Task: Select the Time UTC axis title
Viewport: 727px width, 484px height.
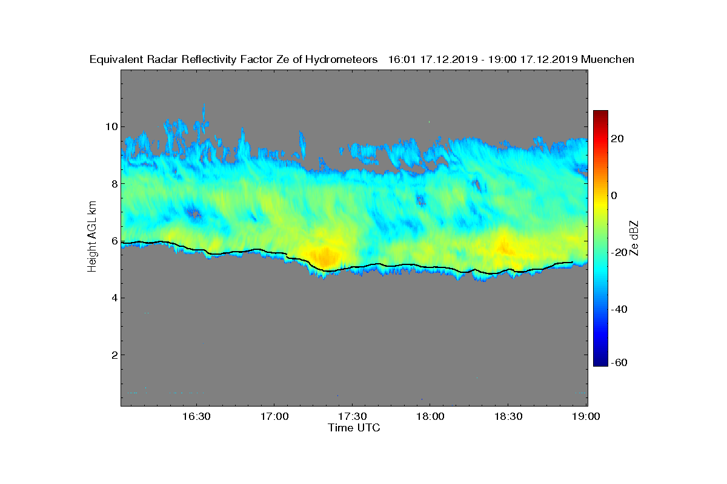Action: pyautogui.click(x=354, y=428)
